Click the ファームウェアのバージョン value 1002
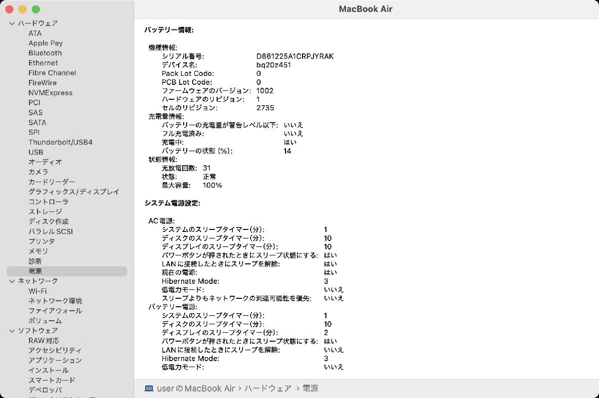This screenshot has height=398, width=599. pyautogui.click(x=265, y=91)
